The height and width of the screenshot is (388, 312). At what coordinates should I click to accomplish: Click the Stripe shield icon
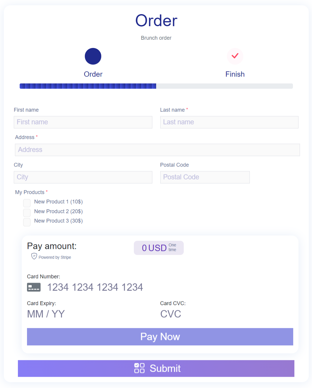pos(34,256)
